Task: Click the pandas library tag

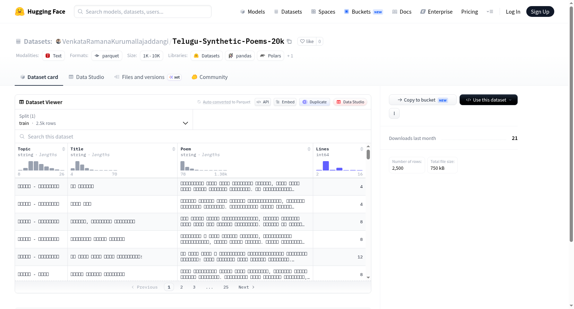Action: [x=240, y=56]
